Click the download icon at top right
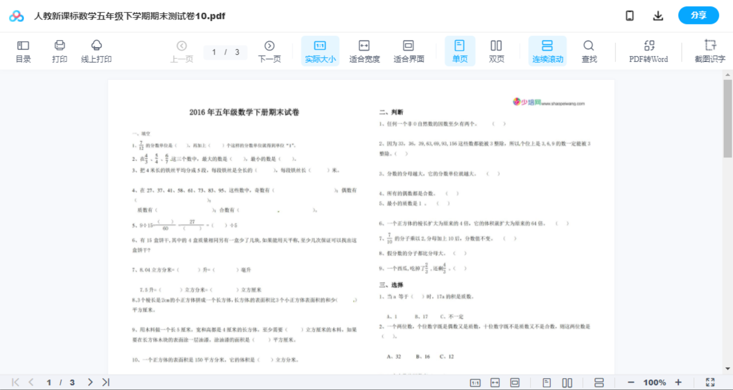Viewport: 733px width, 390px height. click(x=658, y=15)
